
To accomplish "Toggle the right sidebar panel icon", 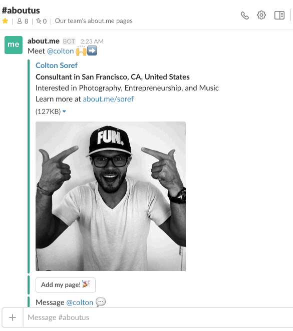I will pos(279,15).
